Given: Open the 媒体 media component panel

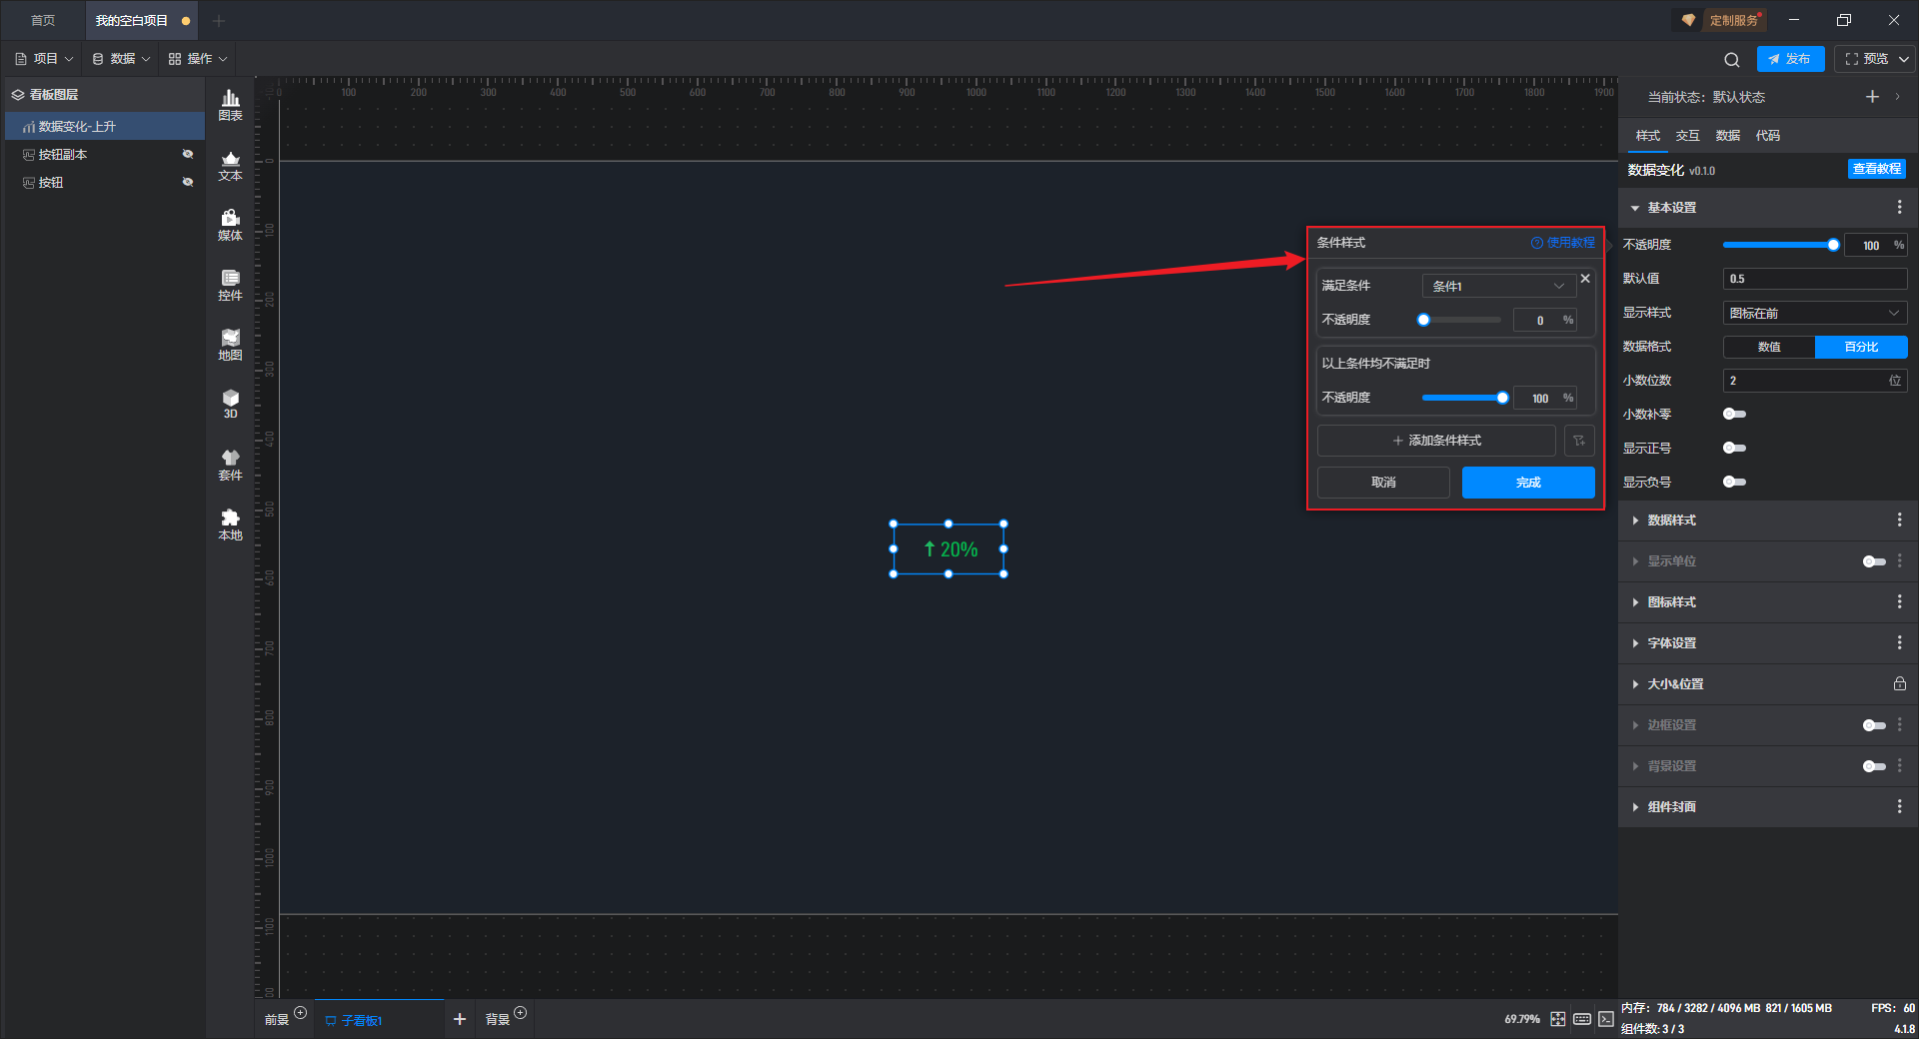Looking at the screenshot, I should [x=230, y=225].
